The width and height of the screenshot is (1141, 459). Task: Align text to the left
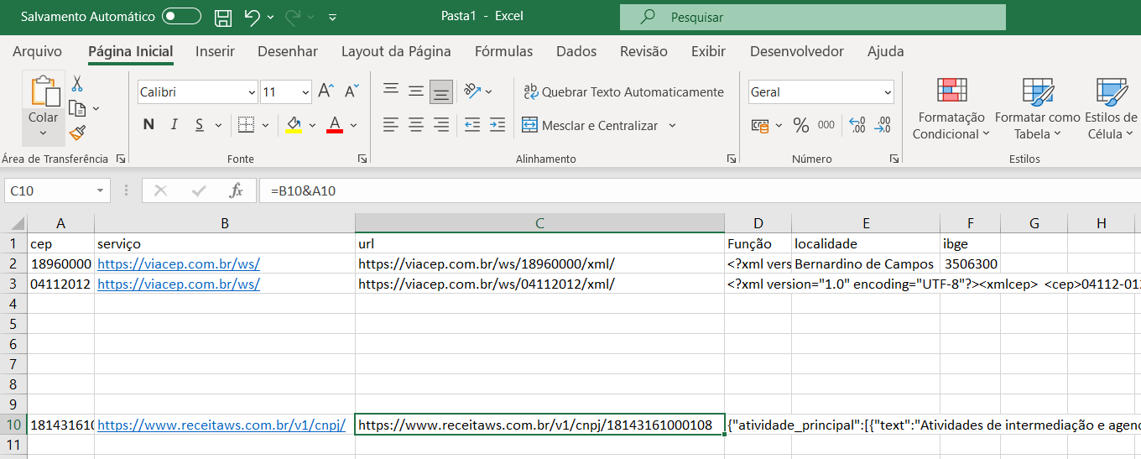[x=390, y=125]
